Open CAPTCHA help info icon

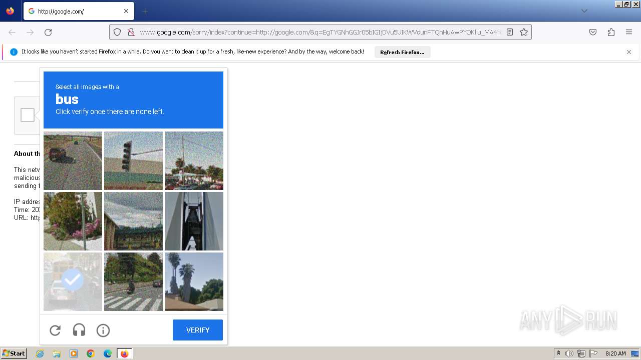(x=103, y=330)
